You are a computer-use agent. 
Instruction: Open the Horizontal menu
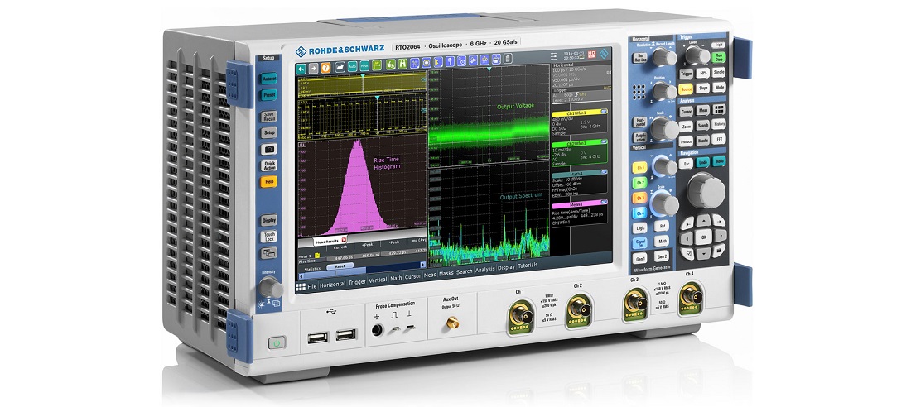tap(332, 285)
